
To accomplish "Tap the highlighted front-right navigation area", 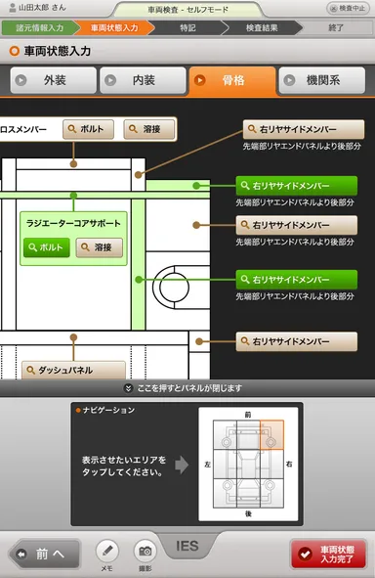I will pos(271,434).
